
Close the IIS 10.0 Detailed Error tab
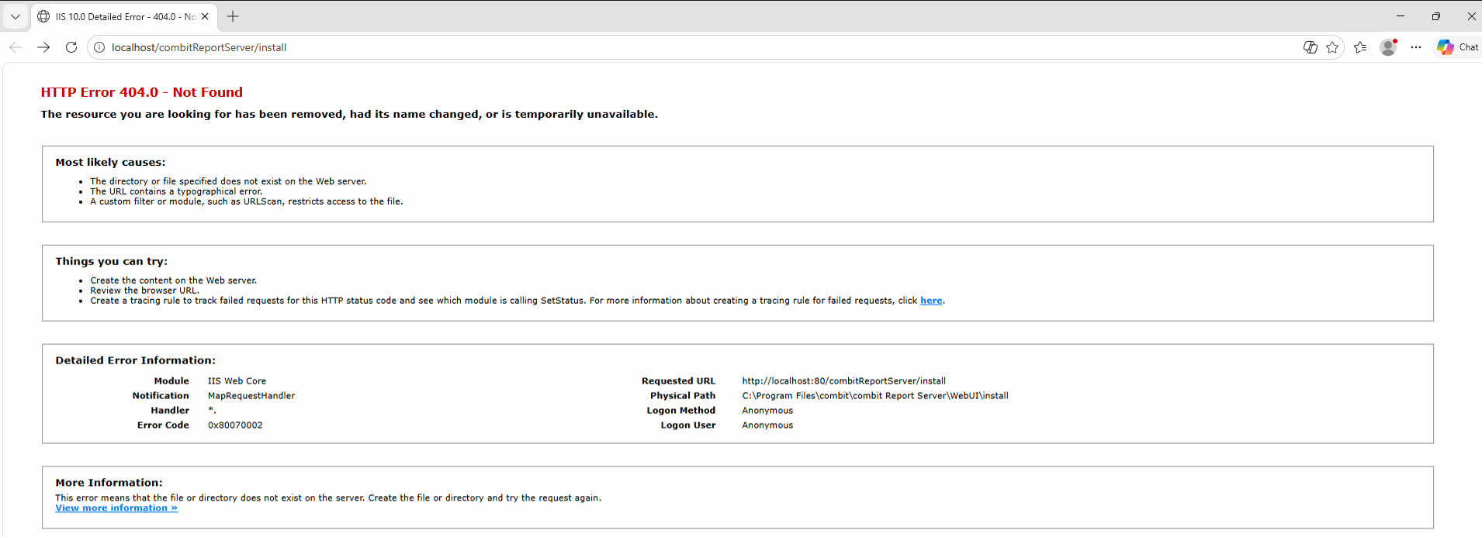coord(205,16)
